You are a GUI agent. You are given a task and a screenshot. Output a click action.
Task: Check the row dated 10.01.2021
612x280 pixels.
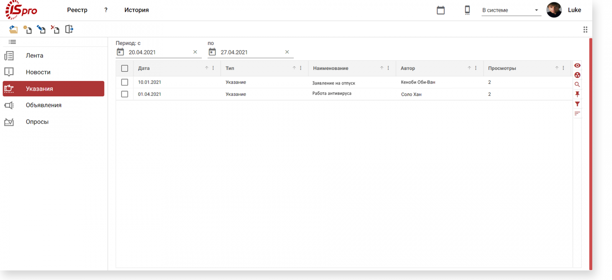(x=125, y=82)
